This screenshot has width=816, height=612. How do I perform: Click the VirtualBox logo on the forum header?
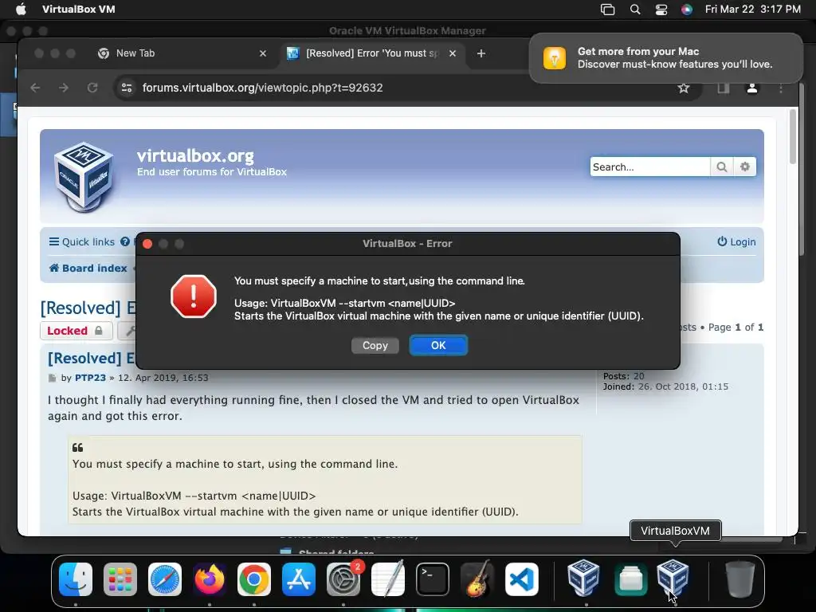pyautogui.click(x=84, y=176)
